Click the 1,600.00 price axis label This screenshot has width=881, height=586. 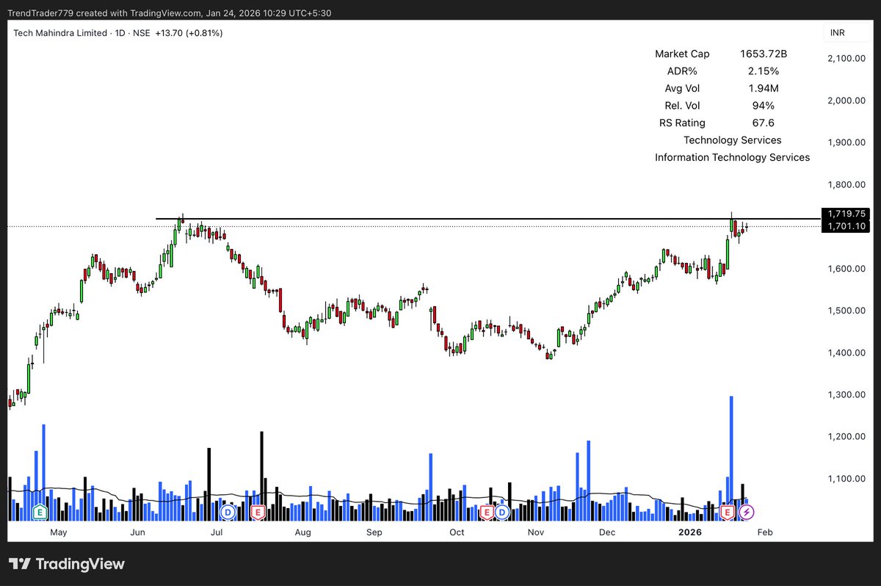pyautogui.click(x=848, y=269)
